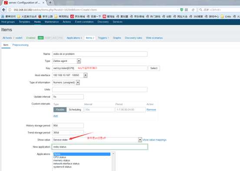Open a new browser tab with plus icon
Image resolution: width=240 pixels, height=171 pixels.
(x=50, y=3)
